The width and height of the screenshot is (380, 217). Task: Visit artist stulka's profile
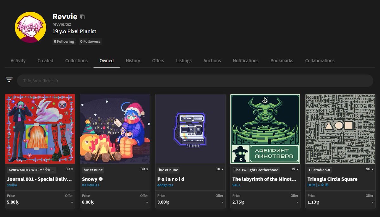pos(12,185)
